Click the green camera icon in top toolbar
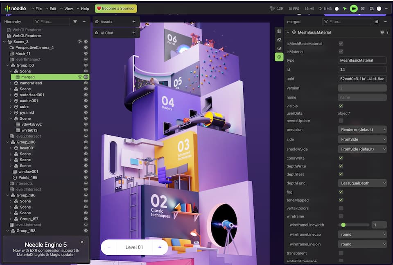 point(354,9)
